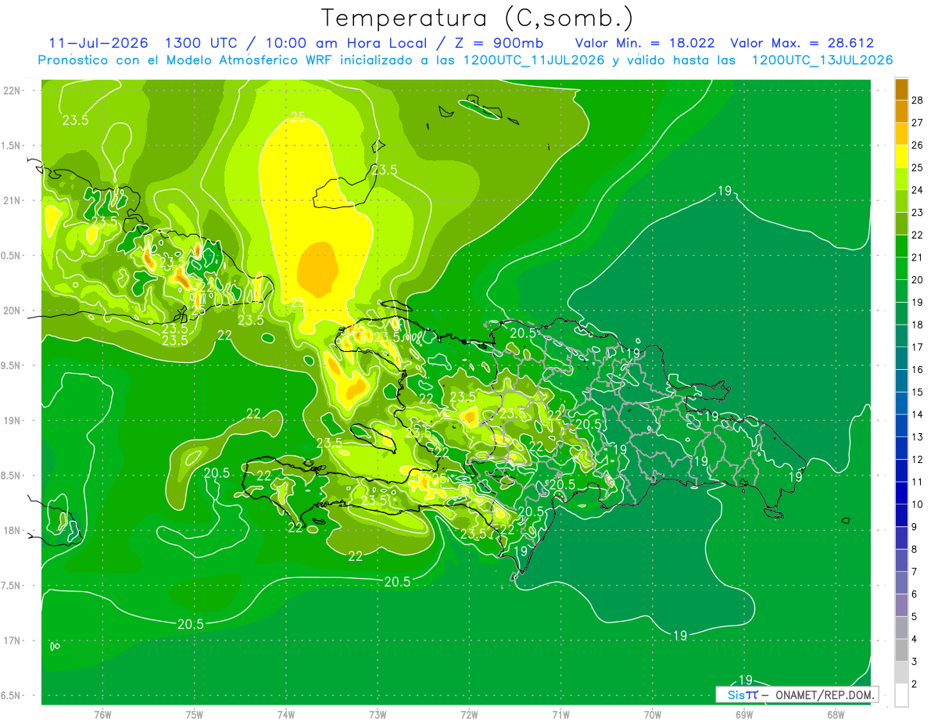The image size is (938, 725).
Task: Click "1200UTC_13JUL2026" valid-until time text
Action: pyautogui.click(x=822, y=60)
